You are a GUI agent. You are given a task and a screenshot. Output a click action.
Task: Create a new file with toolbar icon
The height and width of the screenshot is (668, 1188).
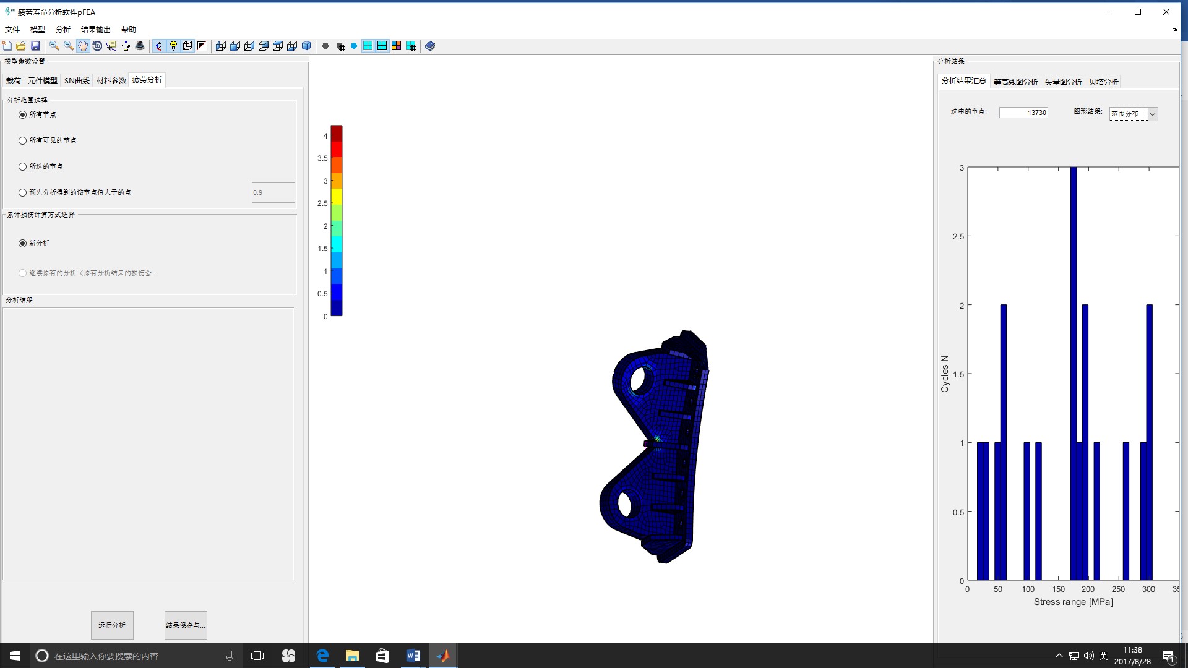point(7,46)
